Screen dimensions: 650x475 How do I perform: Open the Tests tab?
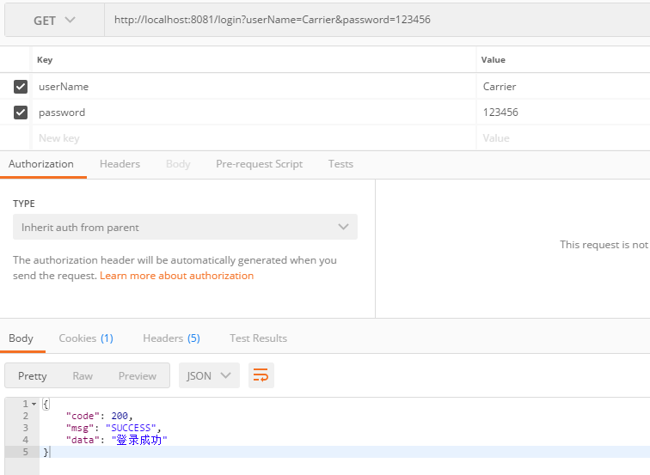pos(340,164)
